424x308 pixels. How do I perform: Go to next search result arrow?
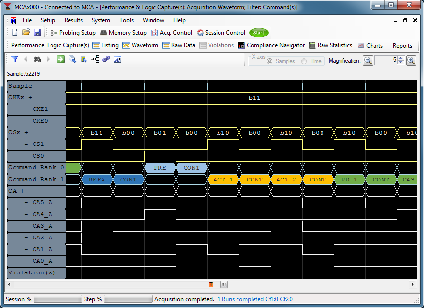coord(48,59)
